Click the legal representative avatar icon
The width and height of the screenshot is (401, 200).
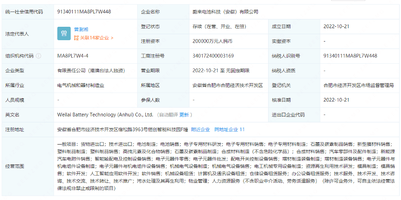tap(64, 33)
